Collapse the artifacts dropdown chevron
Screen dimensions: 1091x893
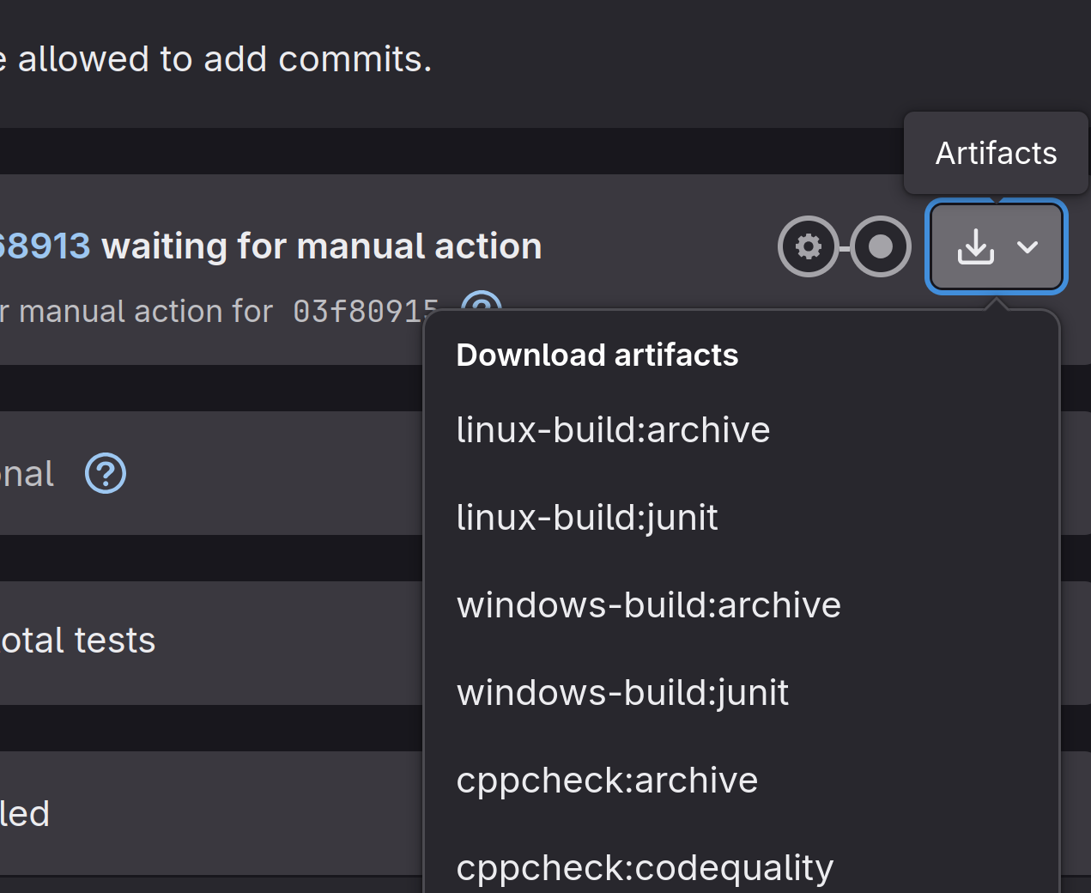click(1027, 247)
